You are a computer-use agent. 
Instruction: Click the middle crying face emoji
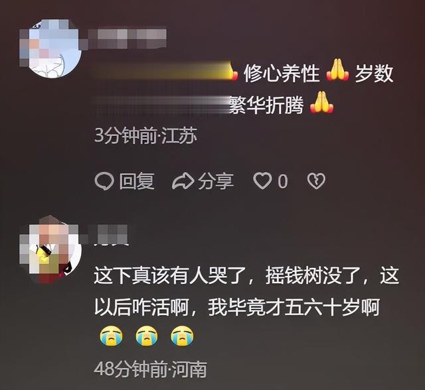pyautogui.click(x=147, y=336)
